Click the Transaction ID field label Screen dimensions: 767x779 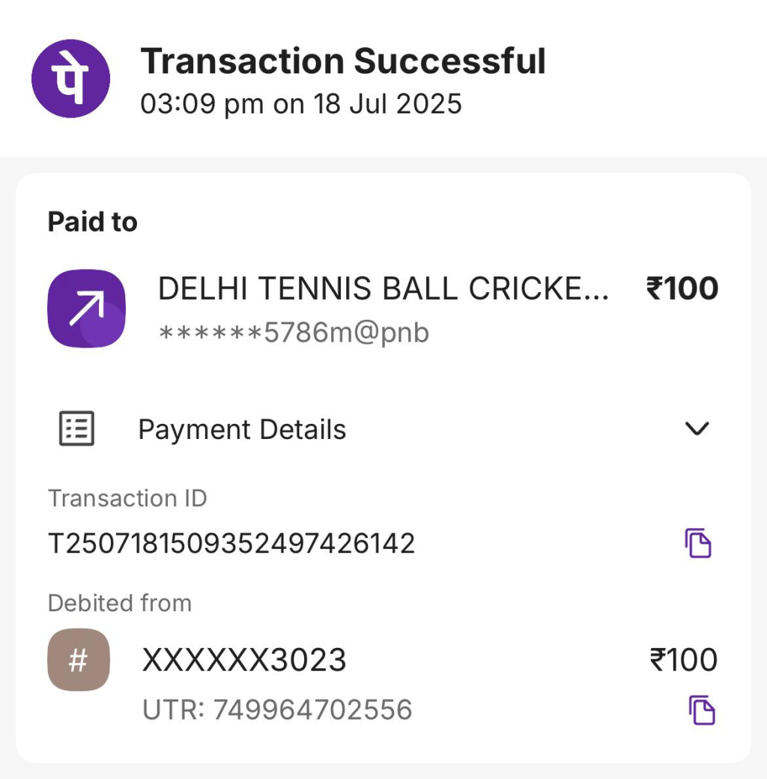click(127, 498)
